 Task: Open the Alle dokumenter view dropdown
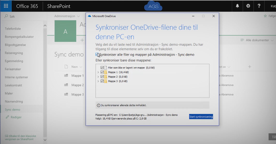(x=257, y=40)
